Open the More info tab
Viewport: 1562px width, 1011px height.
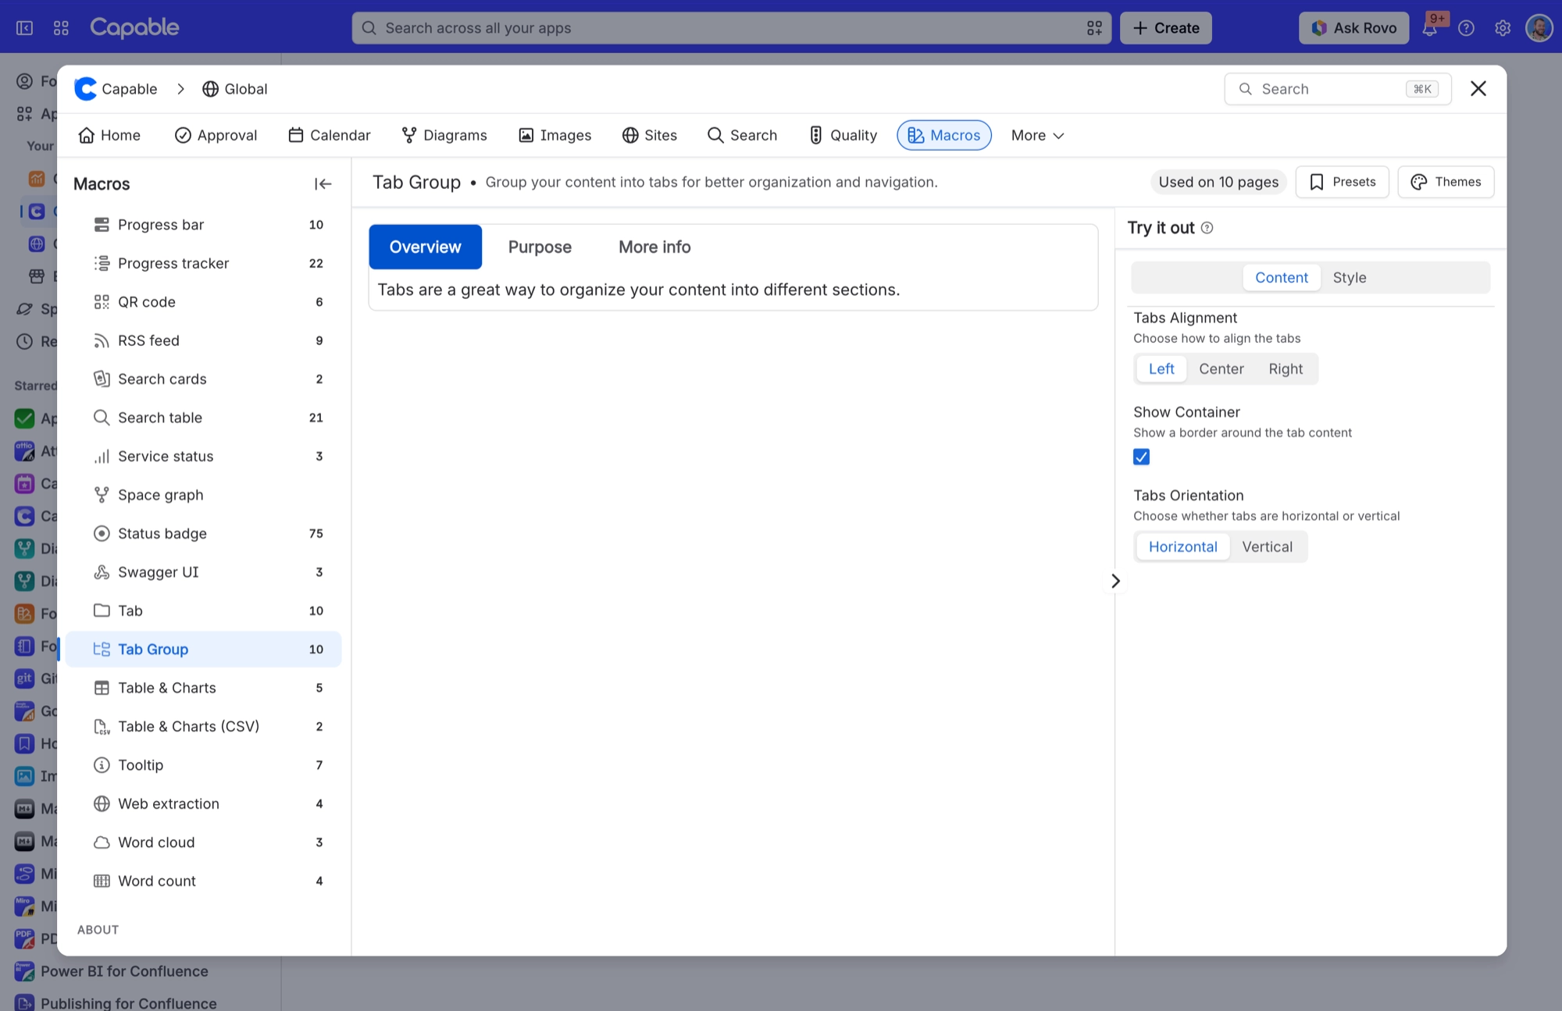click(654, 247)
